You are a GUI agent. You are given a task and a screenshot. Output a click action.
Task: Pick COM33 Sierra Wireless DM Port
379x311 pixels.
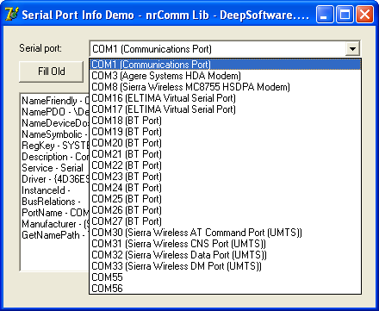[226, 266]
